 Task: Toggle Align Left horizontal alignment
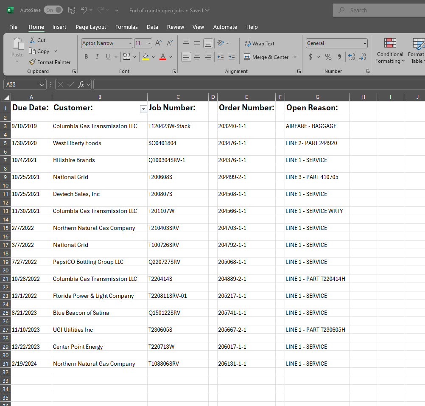pos(186,57)
